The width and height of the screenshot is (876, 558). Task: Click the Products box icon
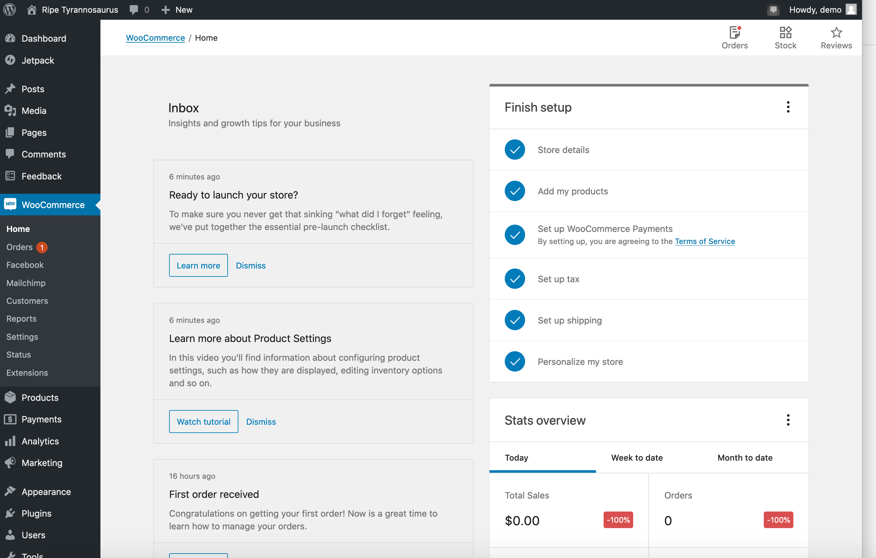[x=10, y=397]
